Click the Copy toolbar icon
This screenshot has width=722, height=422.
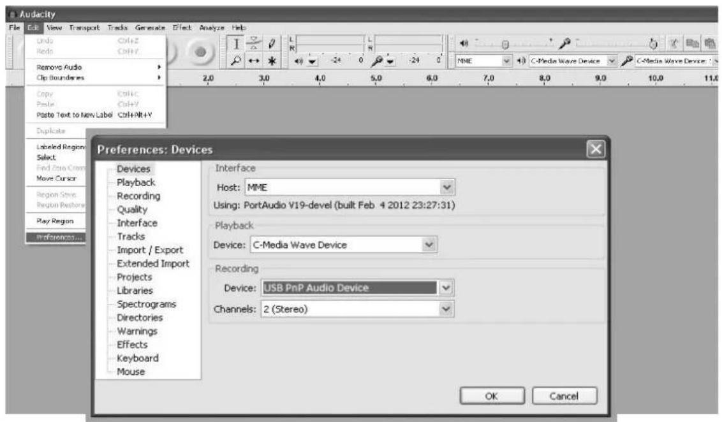(x=692, y=44)
